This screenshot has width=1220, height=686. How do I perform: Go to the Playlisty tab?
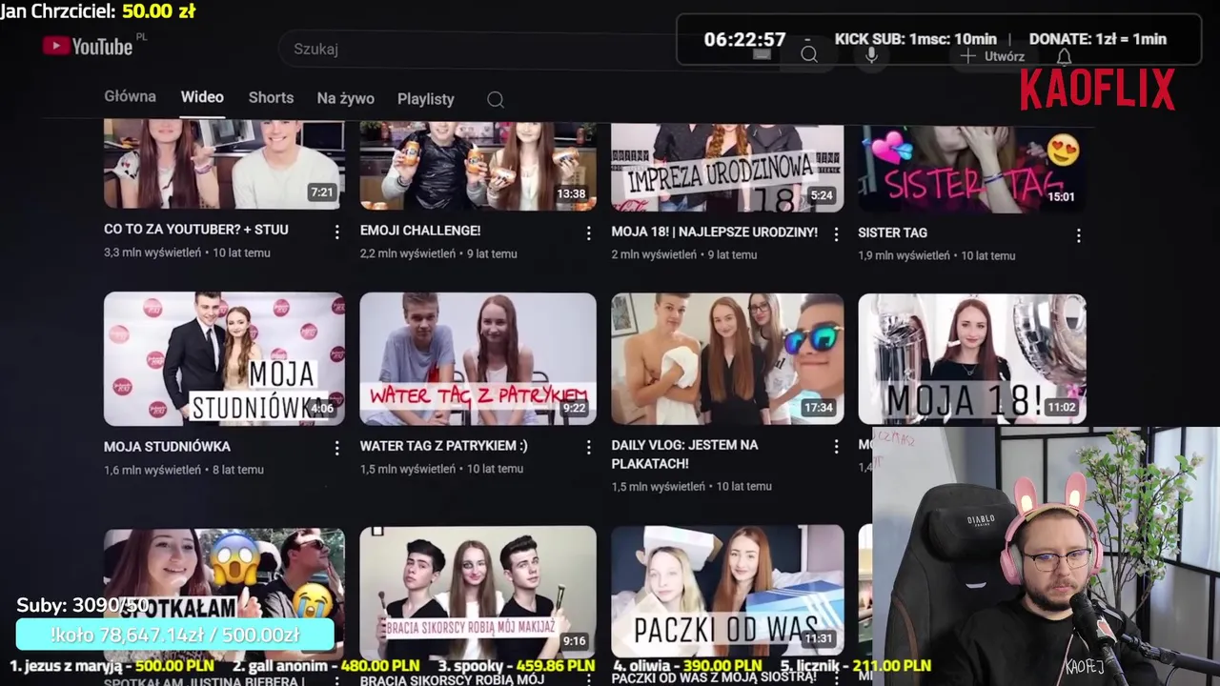click(425, 99)
